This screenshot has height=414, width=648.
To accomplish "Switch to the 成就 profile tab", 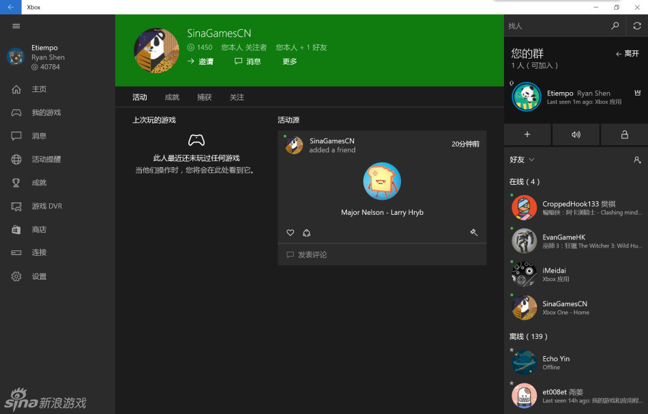I will [x=172, y=98].
